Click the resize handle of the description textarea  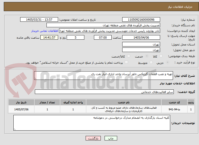tap(35, 79)
